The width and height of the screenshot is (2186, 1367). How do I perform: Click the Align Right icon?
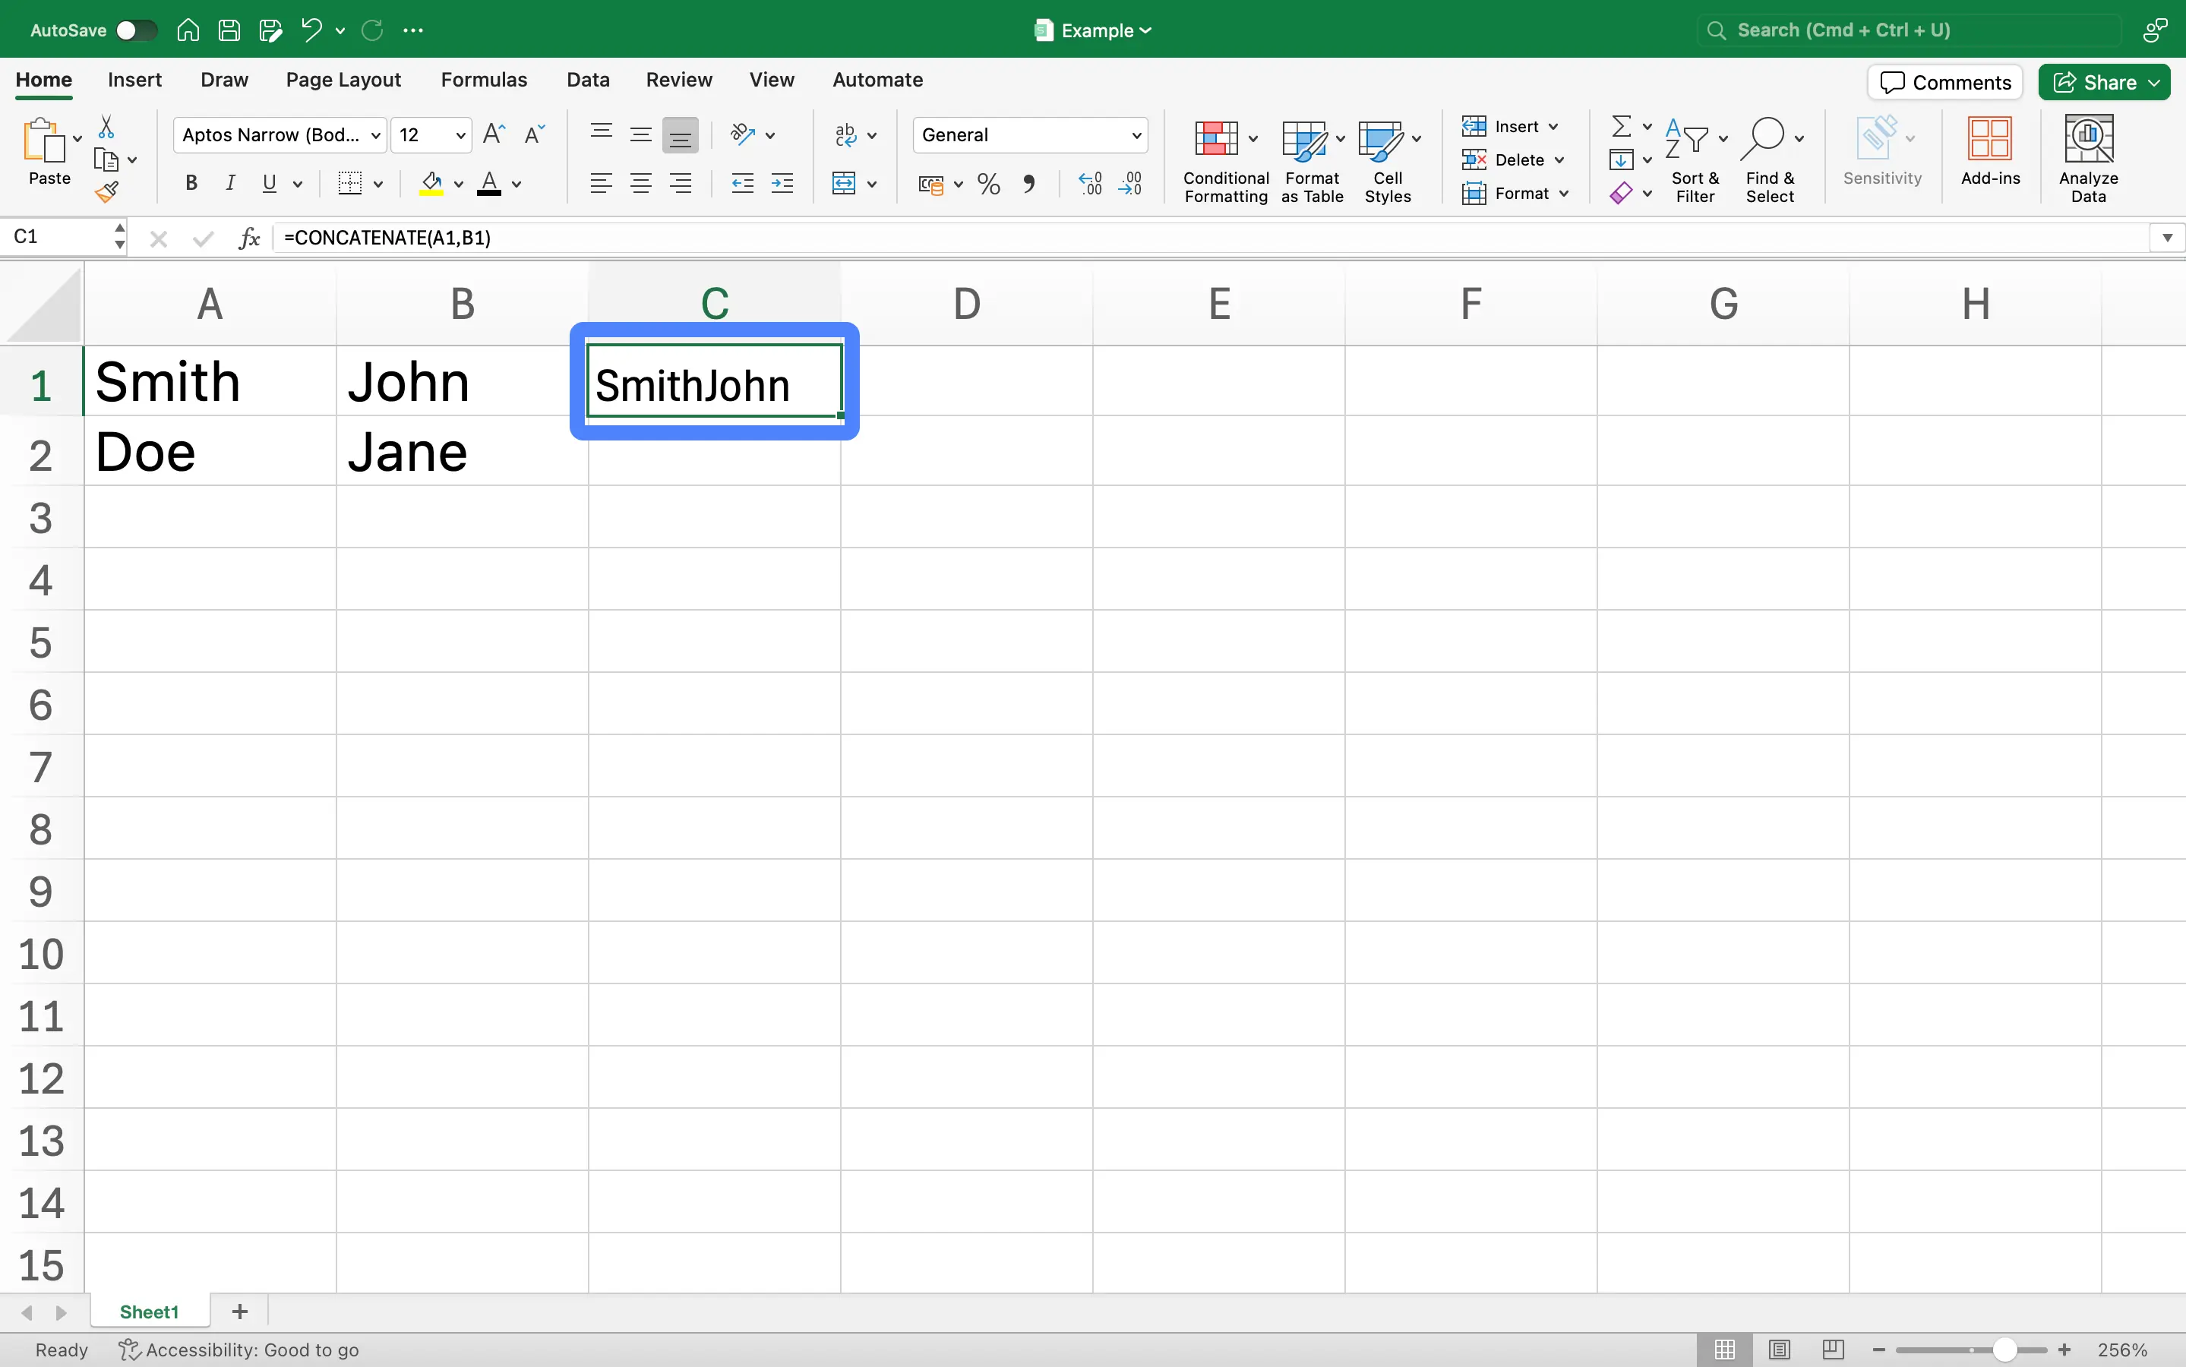(681, 185)
